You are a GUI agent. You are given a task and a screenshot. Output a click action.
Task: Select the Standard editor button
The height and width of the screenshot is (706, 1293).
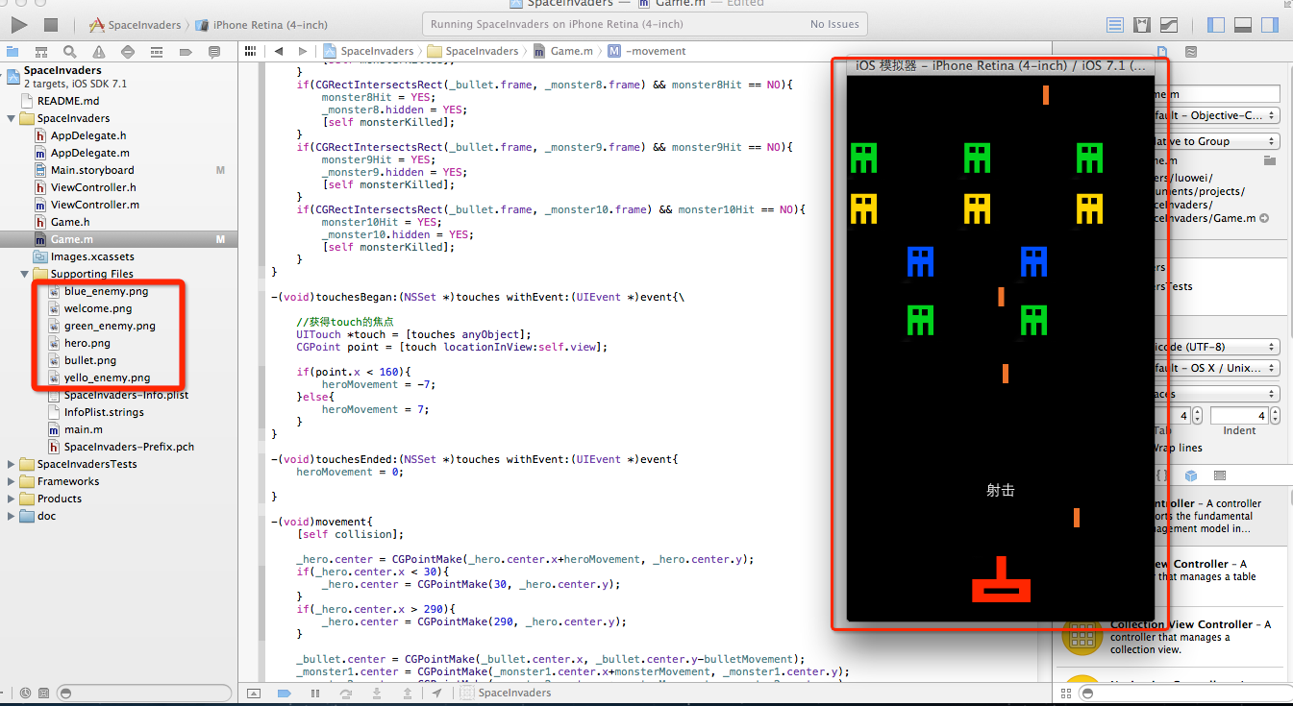1115,25
